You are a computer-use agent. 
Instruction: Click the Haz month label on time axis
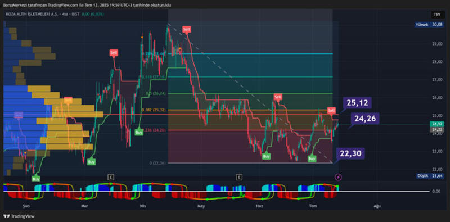point(259,206)
